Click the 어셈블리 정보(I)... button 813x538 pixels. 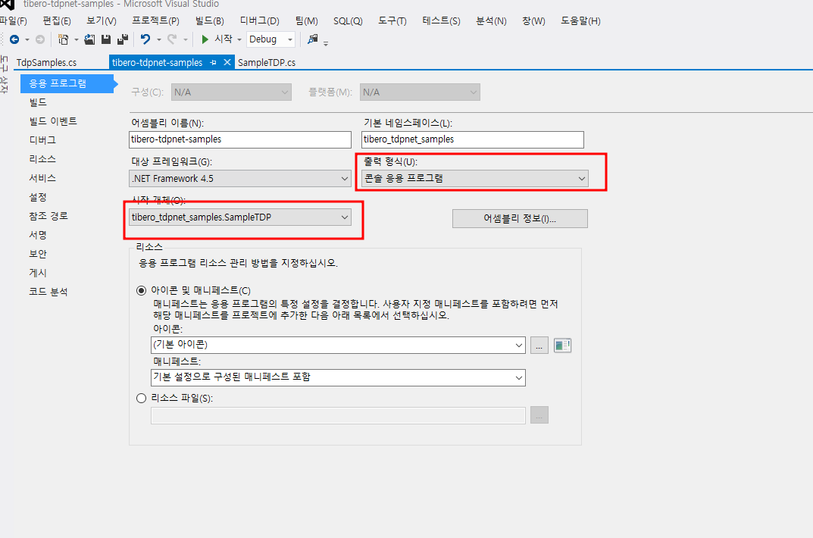click(520, 219)
